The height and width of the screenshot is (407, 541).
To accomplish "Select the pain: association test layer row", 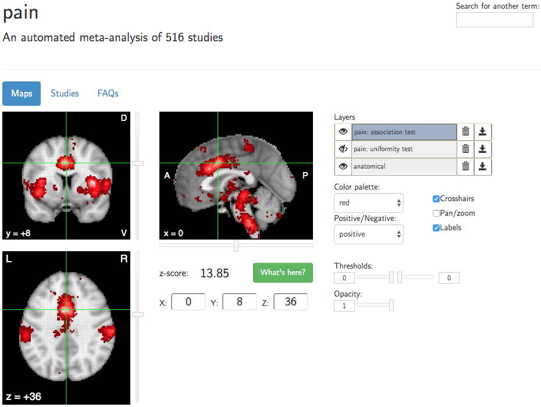I will pyautogui.click(x=404, y=132).
